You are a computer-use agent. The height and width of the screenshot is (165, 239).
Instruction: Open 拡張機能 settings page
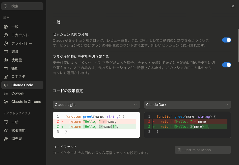click(22, 131)
